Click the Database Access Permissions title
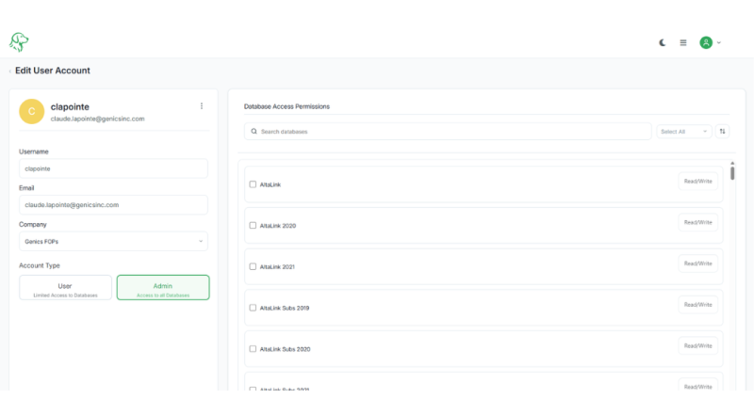Image resolution: width=754 pixels, height=415 pixels. pyautogui.click(x=287, y=106)
